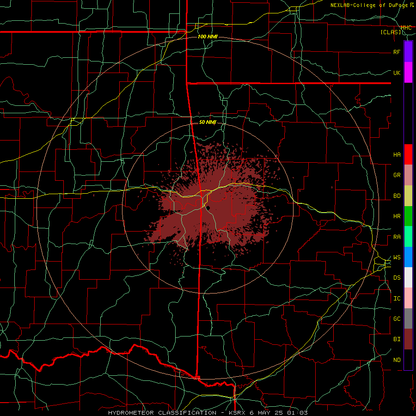This screenshot has width=416, height=416.
Task: Click the purple RF color swatch
Action: tap(408, 52)
